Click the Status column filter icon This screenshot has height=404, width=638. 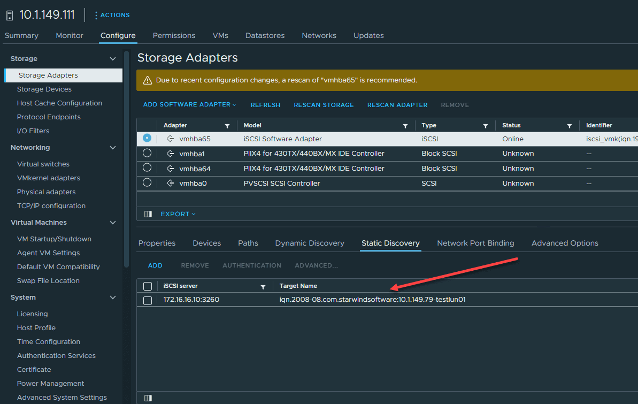click(x=570, y=126)
